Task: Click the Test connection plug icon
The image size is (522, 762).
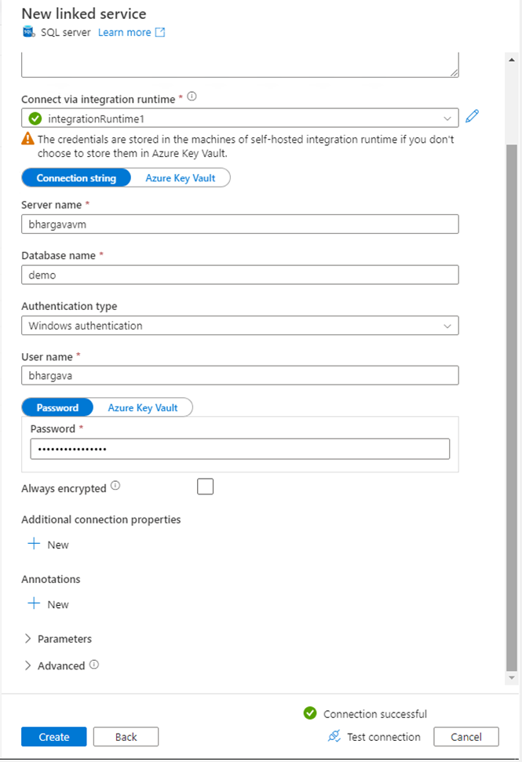Action: click(x=333, y=737)
